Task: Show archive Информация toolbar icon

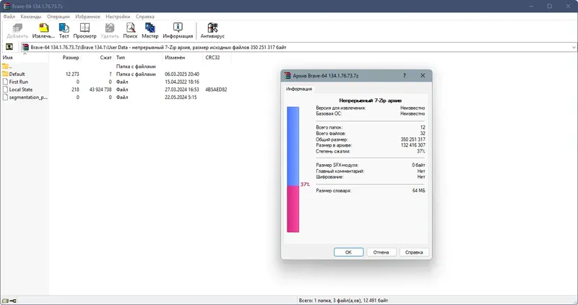Action: [178, 28]
